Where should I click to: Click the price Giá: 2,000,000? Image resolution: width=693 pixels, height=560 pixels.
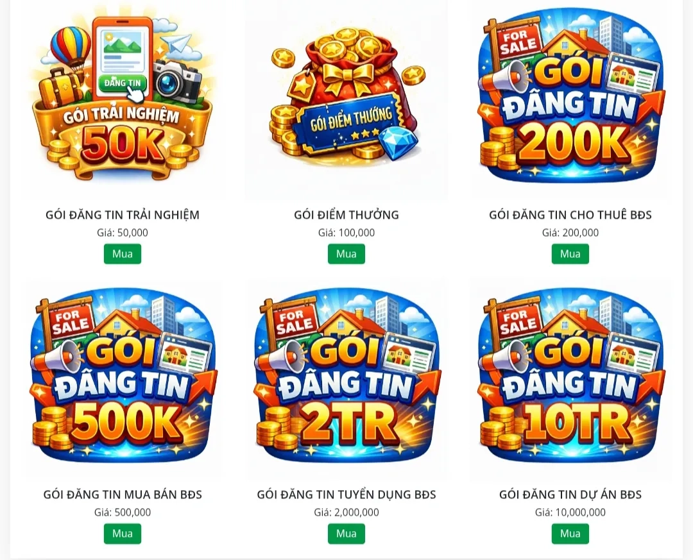(346, 513)
